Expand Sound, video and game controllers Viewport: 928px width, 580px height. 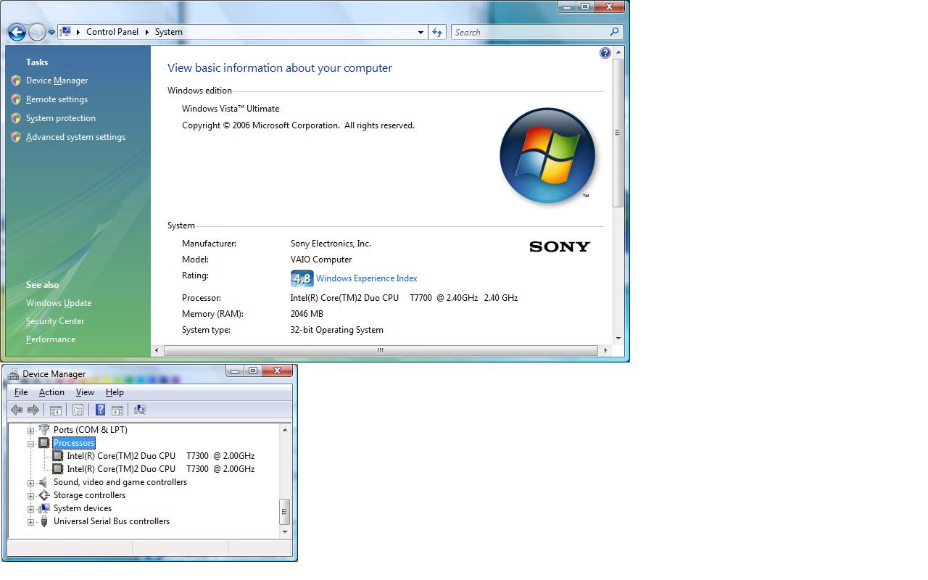click(31, 483)
